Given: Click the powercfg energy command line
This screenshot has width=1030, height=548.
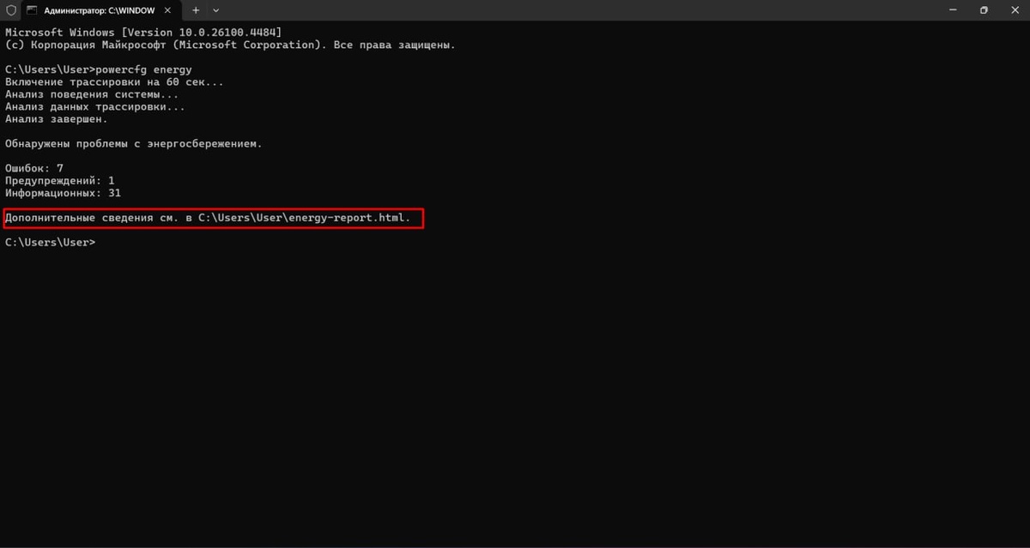Looking at the screenshot, I should click(99, 69).
